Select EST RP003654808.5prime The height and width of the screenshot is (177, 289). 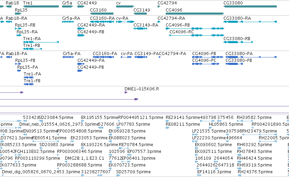pos(79,131)
